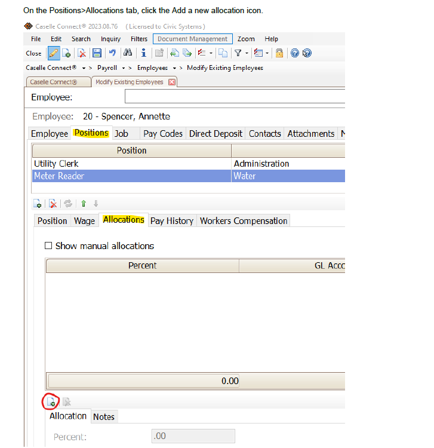Viewport: 434px width, 448px height.
Task: Toggle Show manual allocations checkbox
Action: [x=48, y=246]
